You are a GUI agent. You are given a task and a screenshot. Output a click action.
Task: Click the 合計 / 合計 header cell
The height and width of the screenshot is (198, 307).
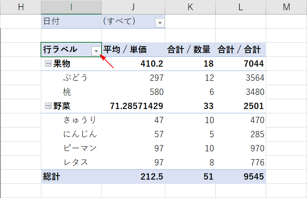[239, 50]
